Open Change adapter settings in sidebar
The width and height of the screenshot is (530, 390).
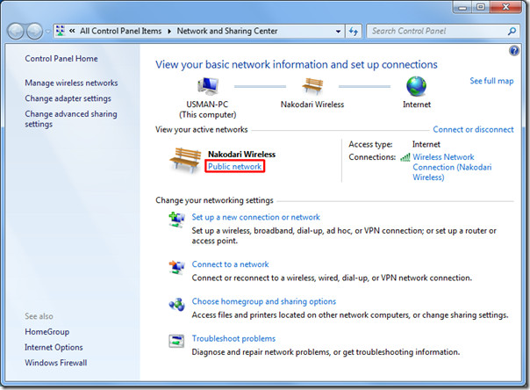(x=68, y=98)
